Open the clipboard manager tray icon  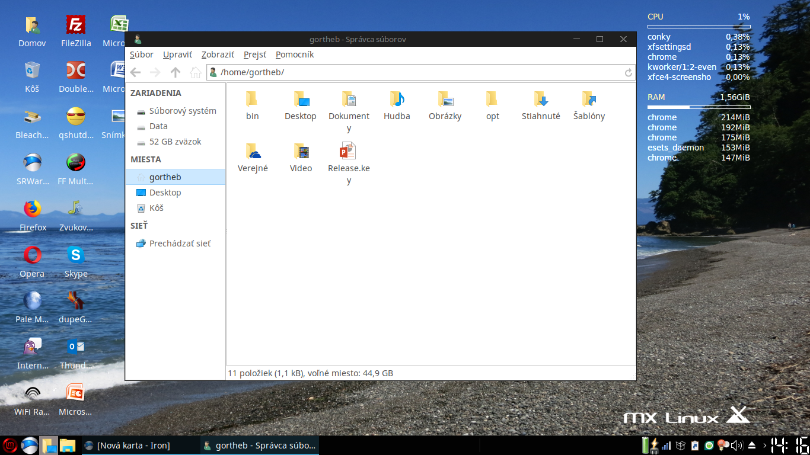click(694, 445)
